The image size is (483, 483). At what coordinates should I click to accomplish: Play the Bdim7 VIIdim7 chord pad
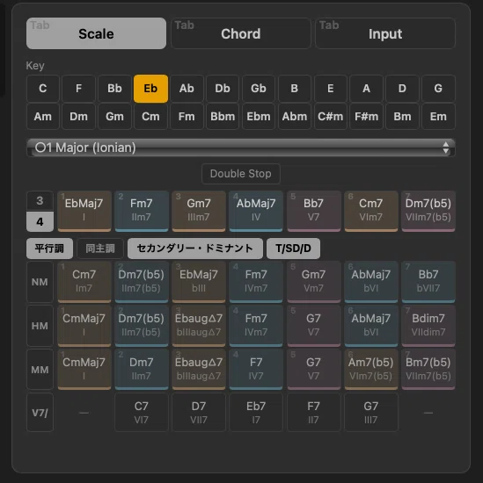tap(428, 326)
